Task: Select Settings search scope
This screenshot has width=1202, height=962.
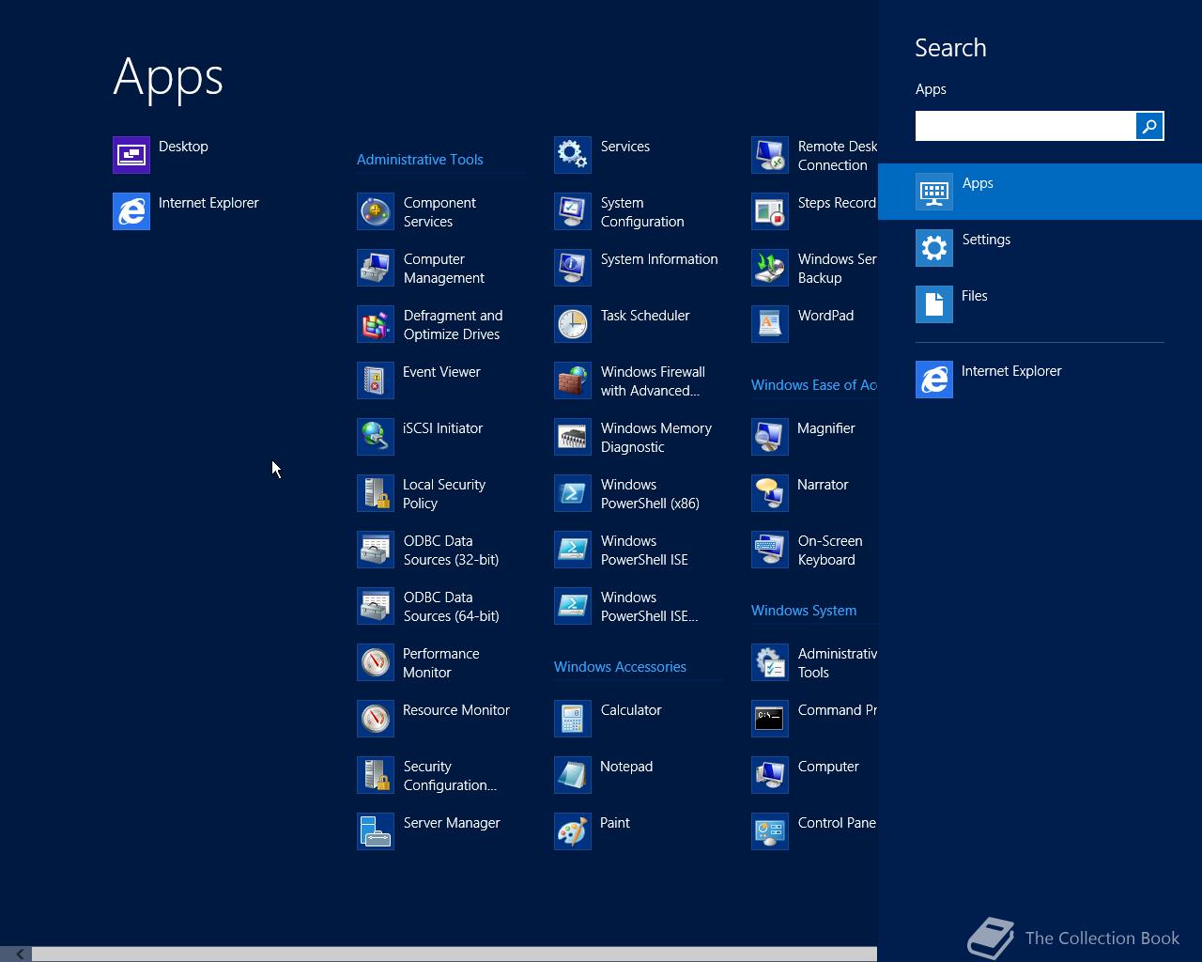Action: pyautogui.click(x=1040, y=248)
